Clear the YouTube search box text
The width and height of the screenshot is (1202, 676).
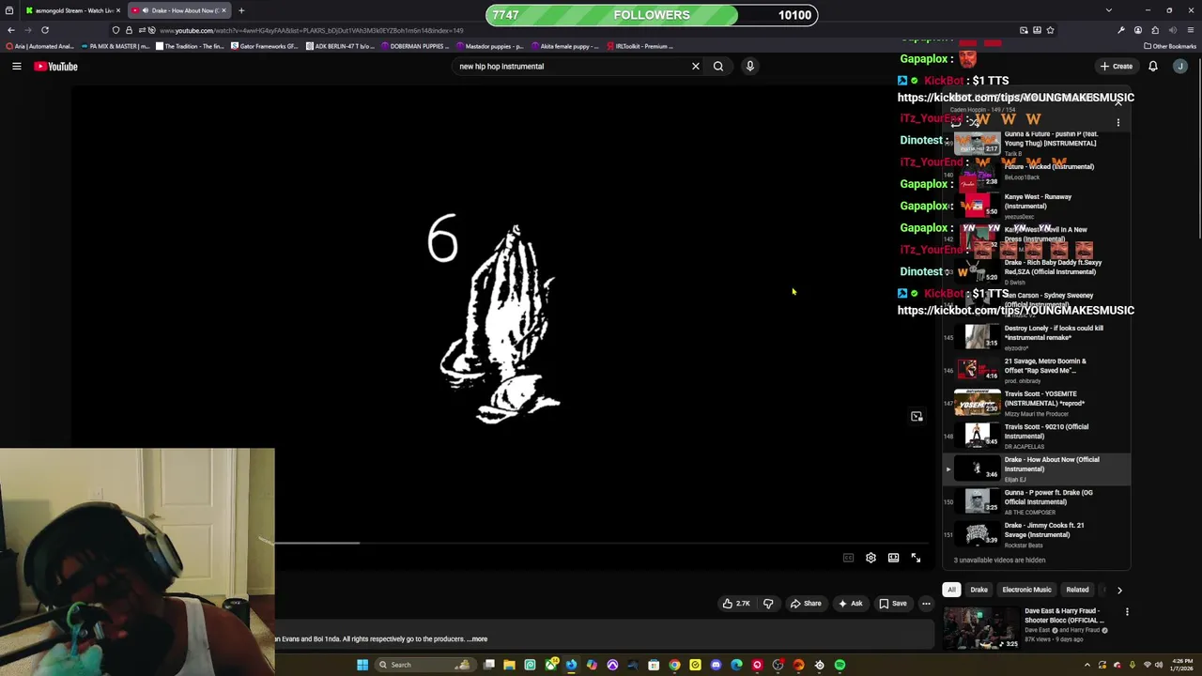click(x=696, y=67)
